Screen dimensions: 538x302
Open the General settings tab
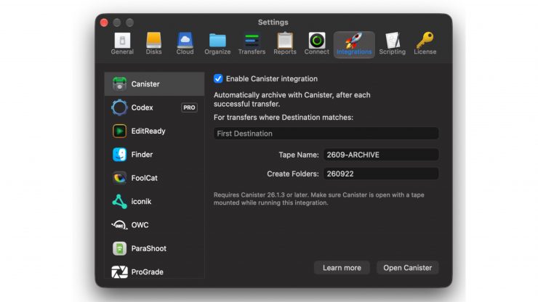pos(122,44)
